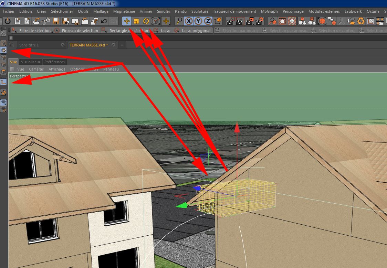The image size is (387, 268).
Task: Enable Points mode in left sidebar
Action: [3, 58]
